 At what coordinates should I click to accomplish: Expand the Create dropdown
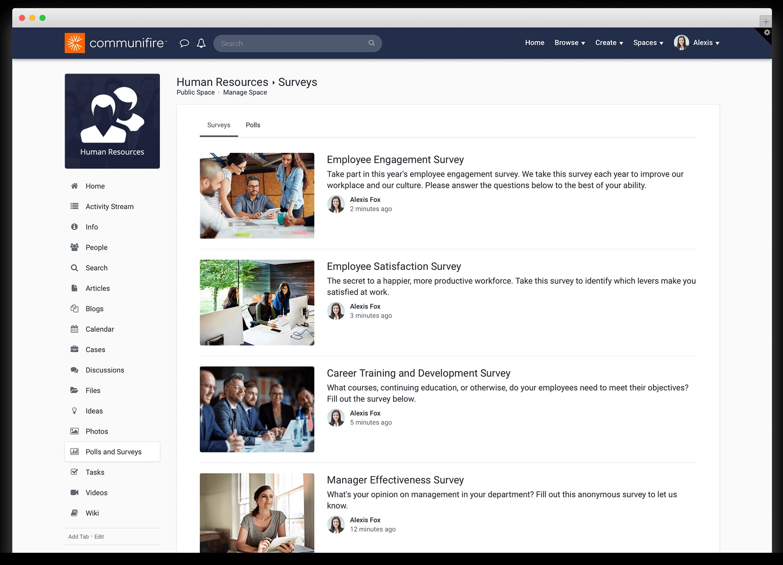[609, 43]
